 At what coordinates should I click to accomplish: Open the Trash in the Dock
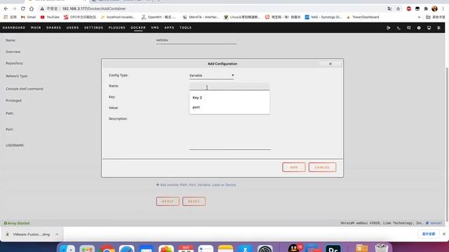pyautogui.click(x=381, y=248)
